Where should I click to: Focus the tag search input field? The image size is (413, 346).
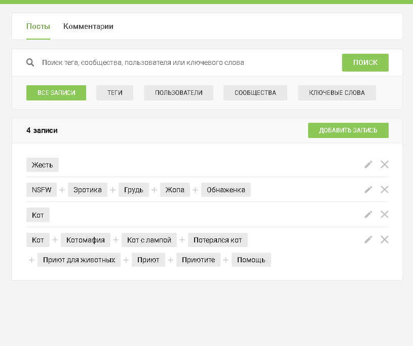(187, 62)
